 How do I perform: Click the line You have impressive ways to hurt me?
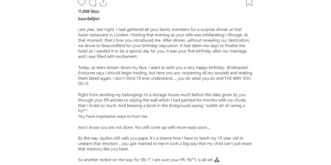point(113,116)
